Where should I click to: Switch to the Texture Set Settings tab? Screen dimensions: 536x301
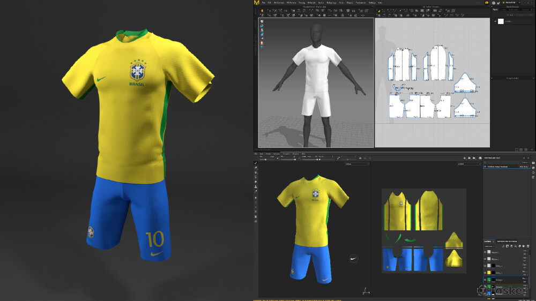click(507, 241)
